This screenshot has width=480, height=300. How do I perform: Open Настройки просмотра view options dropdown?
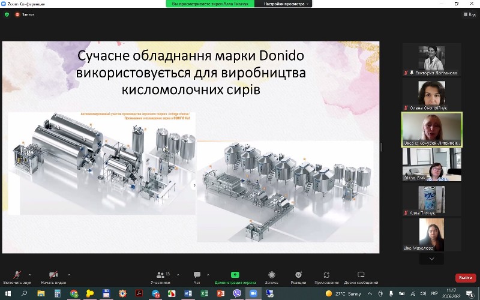[284, 4]
